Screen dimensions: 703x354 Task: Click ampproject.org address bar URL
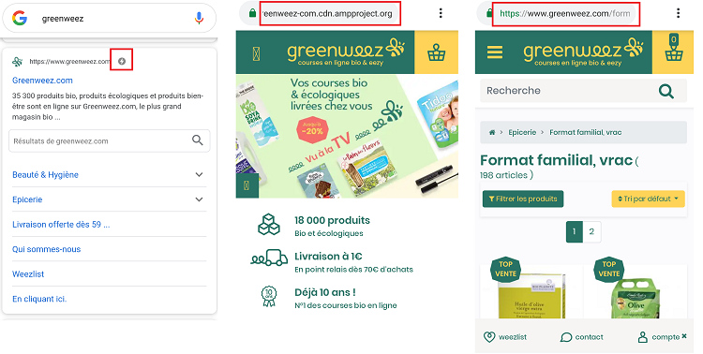328,13
